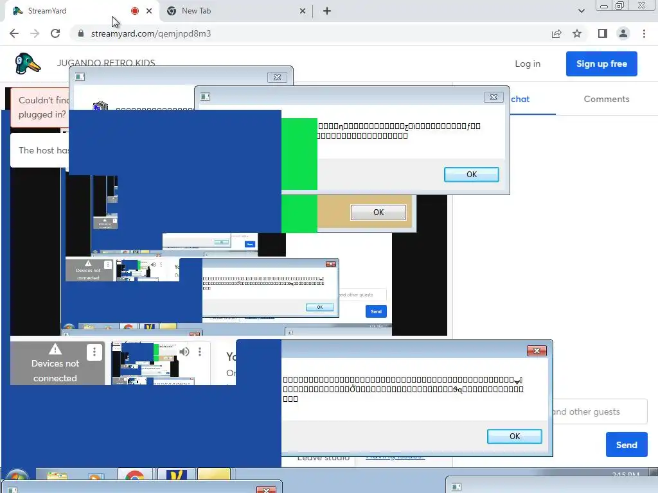Bookmark this page with the star icon
This screenshot has height=493, width=658.
point(577,33)
